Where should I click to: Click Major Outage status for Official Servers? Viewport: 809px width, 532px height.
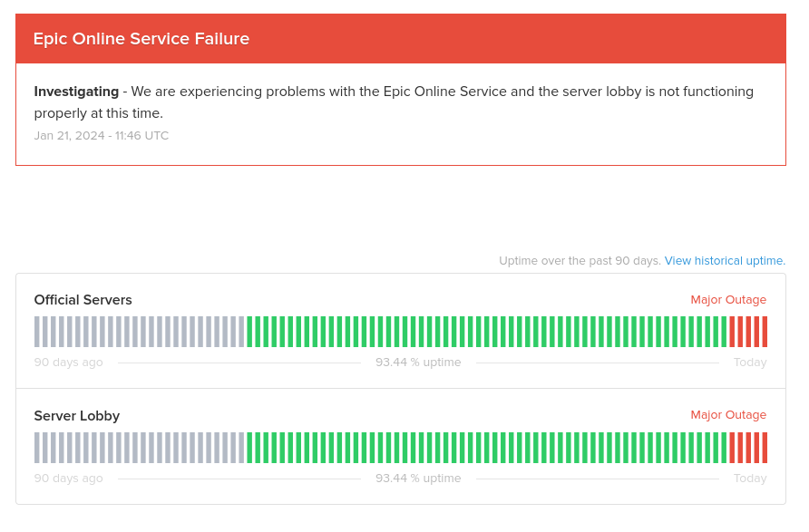pos(728,300)
